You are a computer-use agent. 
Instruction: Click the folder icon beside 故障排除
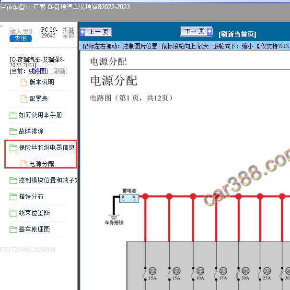[13, 132]
